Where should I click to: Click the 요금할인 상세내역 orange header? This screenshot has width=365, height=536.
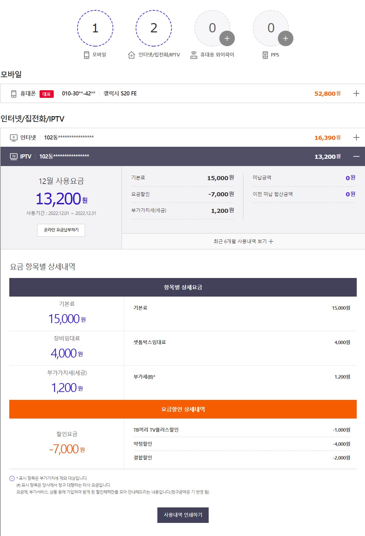(183, 409)
